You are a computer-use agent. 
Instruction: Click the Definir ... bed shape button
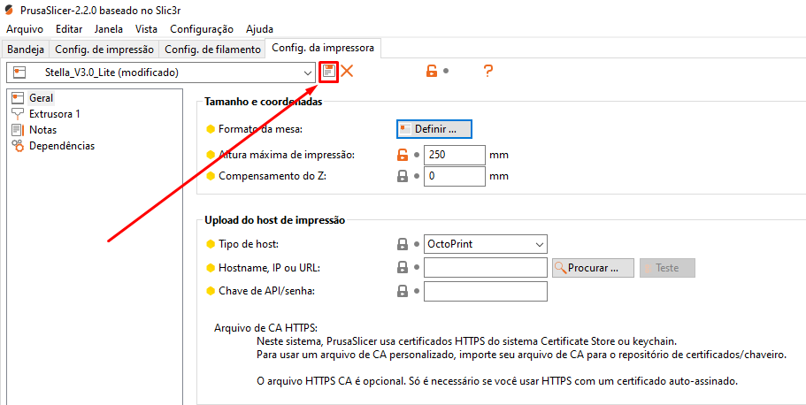point(434,129)
